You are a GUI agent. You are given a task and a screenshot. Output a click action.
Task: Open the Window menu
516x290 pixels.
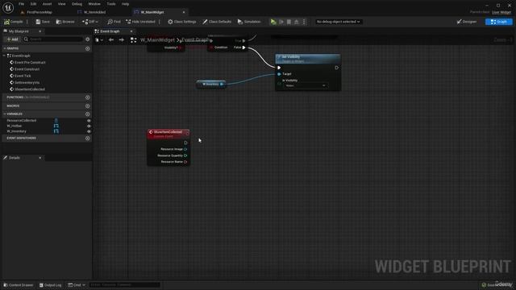[94, 4]
